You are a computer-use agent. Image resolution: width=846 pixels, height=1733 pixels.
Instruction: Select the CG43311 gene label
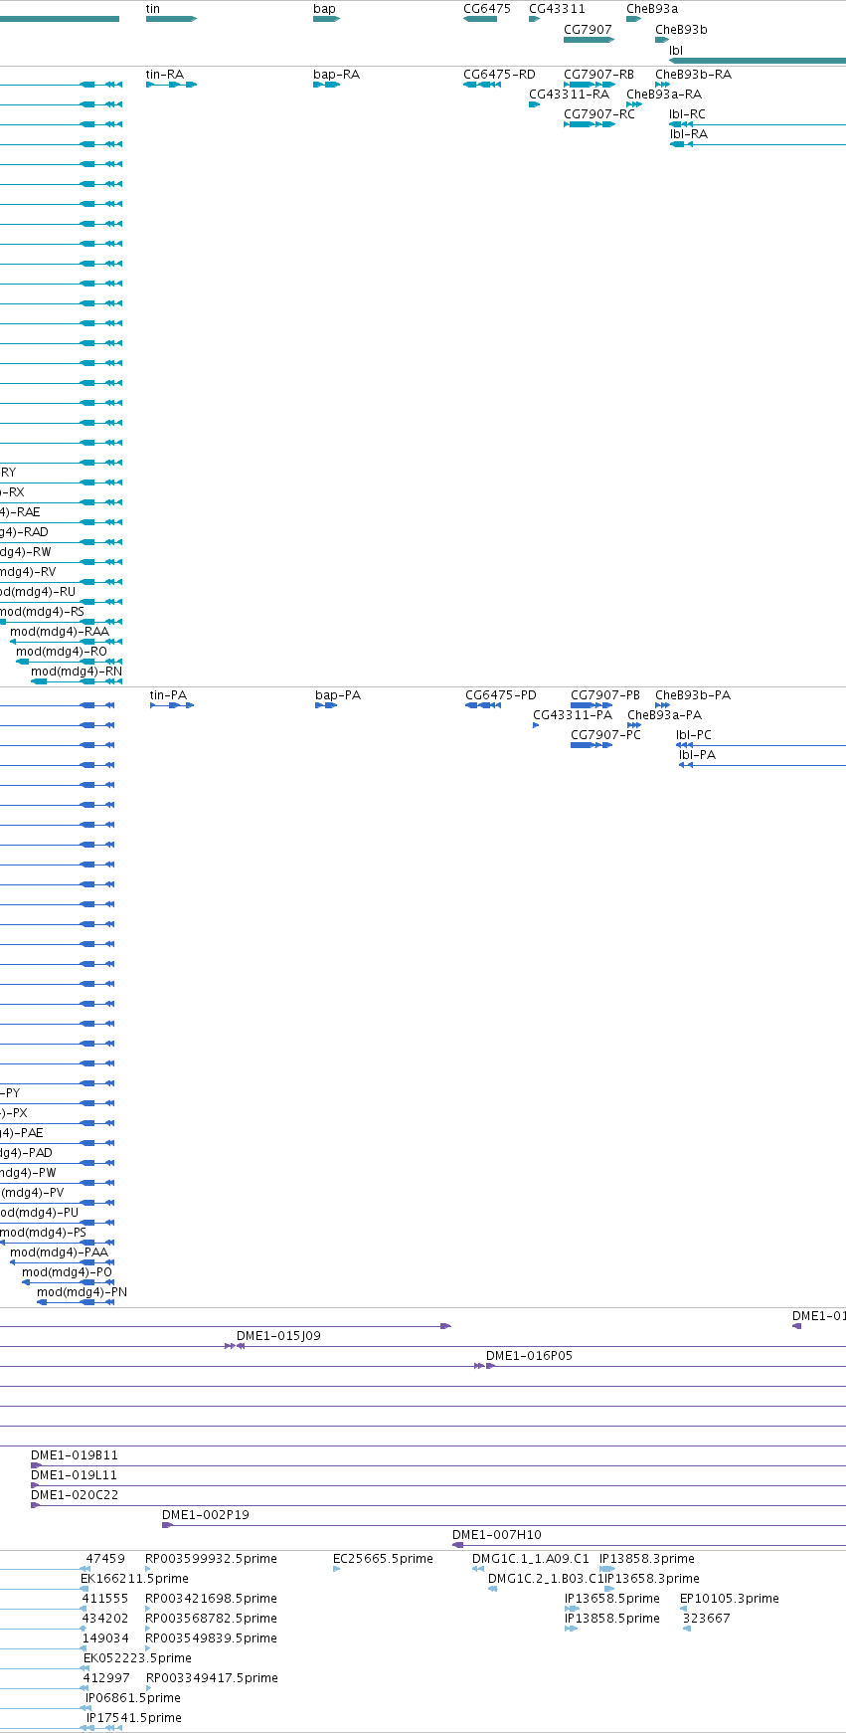click(x=557, y=9)
